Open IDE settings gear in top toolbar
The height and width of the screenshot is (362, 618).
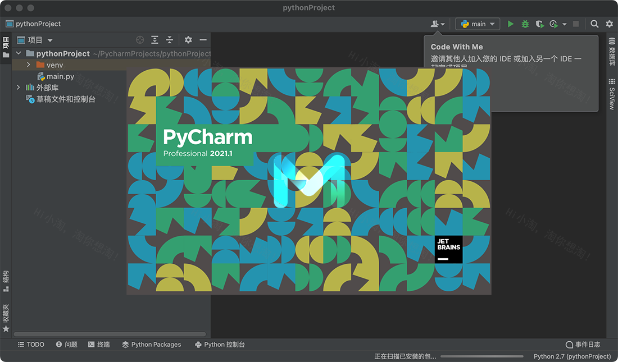(610, 24)
